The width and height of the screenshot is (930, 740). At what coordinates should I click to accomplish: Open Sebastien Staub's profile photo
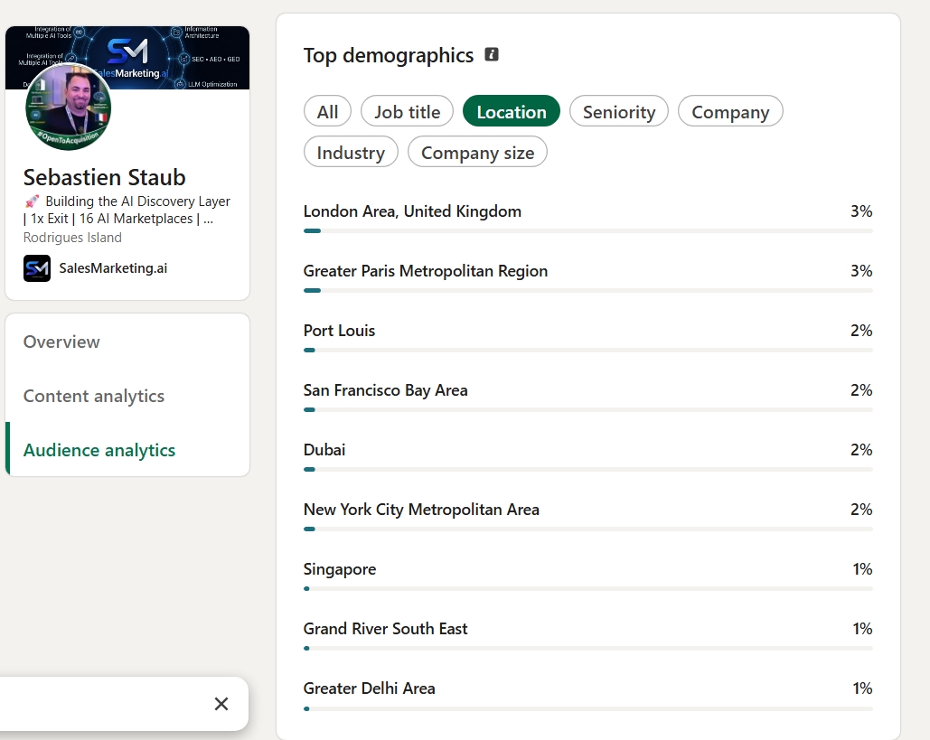tap(68, 107)
